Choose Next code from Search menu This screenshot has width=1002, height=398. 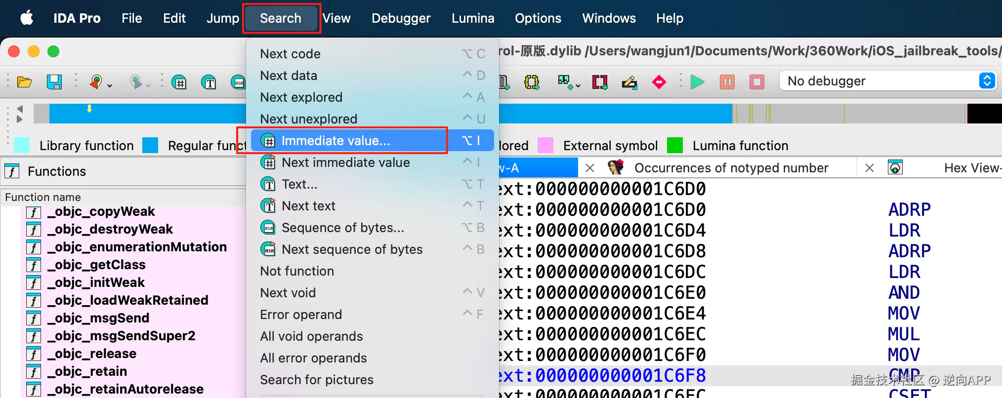373,54
